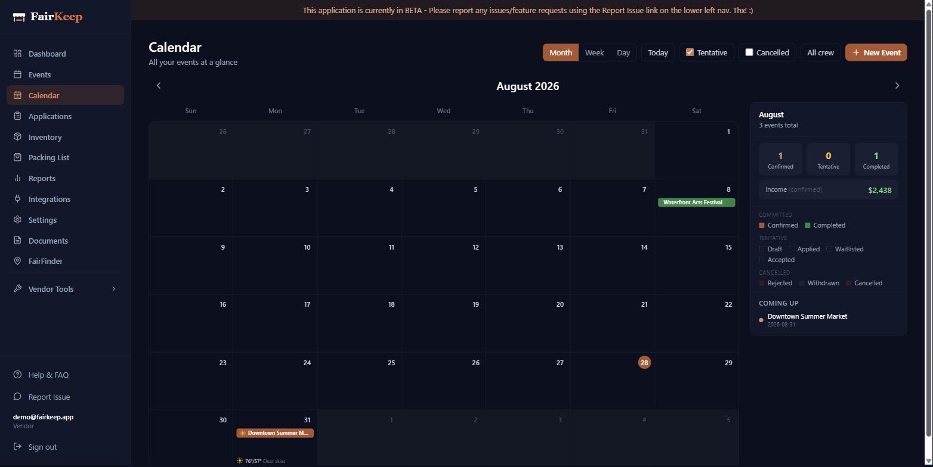Open Downtown Summer Market in Coming Up
The image size is (933, 467).
(807, 320)
